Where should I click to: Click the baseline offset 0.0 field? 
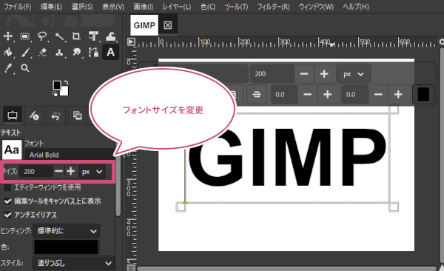[284, 94]
